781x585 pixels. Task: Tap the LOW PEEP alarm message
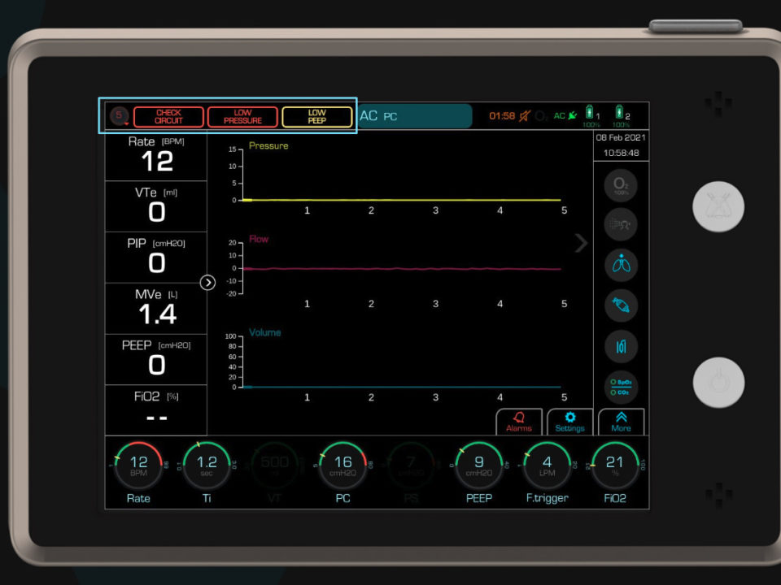pyautogui.click(x=317, y=117)
